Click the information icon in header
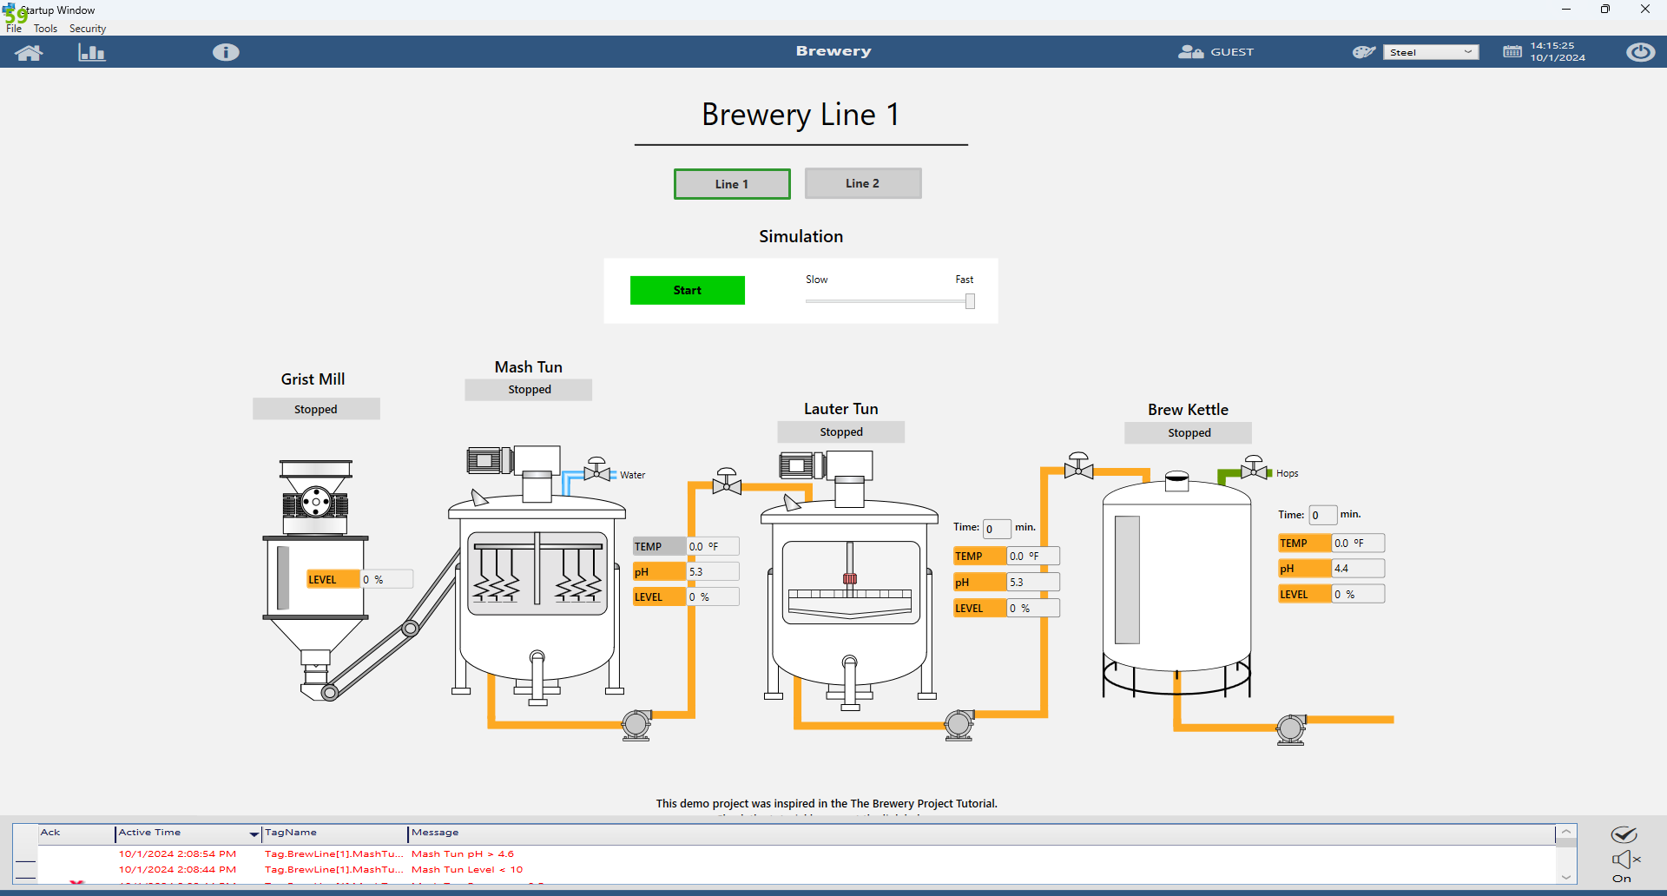 226,52
